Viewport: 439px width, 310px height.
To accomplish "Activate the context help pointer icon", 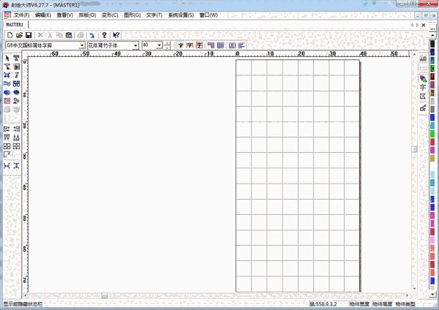I will tap(116, 35).
